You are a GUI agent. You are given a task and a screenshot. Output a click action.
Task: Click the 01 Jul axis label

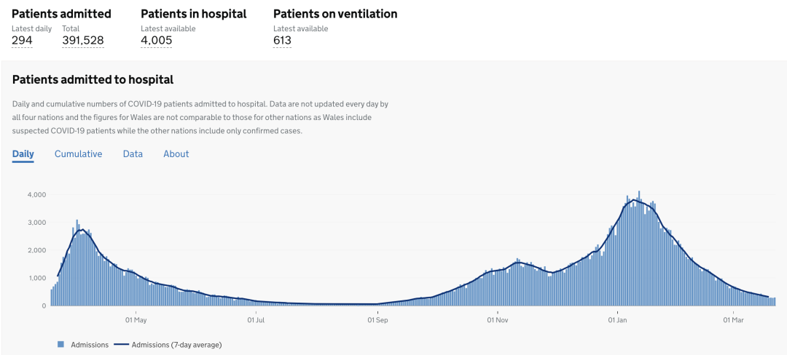(x=256, y=319)
